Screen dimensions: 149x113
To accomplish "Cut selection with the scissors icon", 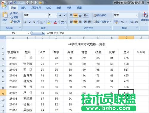I will click(x=14, y=13).
